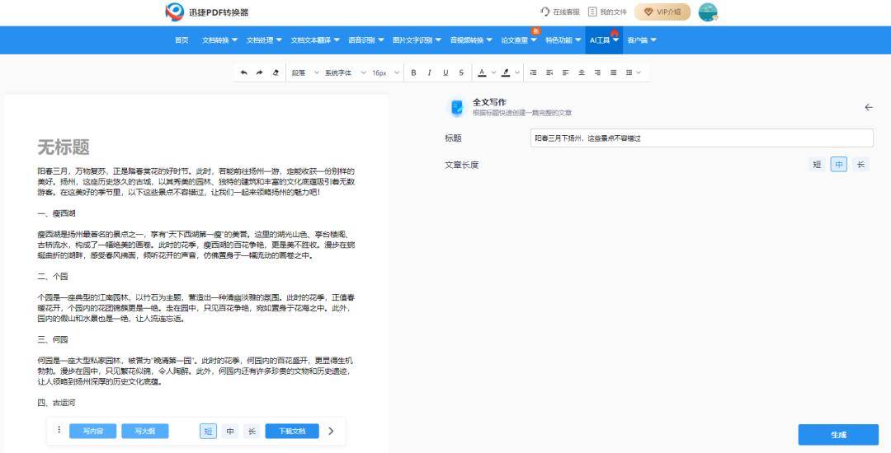Apply the highlight color pen icon
The height and width of the screenshot is (453, 891).
point(506,72)
